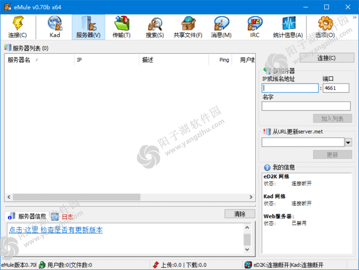
Task: Click the eD2K:连接断开|Kad:连接断开 status text
Action: (288, 265)
